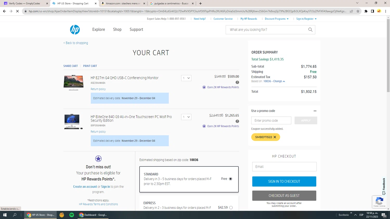Open the Chrome three-dot menu
Screen dimensions: 390x219
(x=386, y=11)
